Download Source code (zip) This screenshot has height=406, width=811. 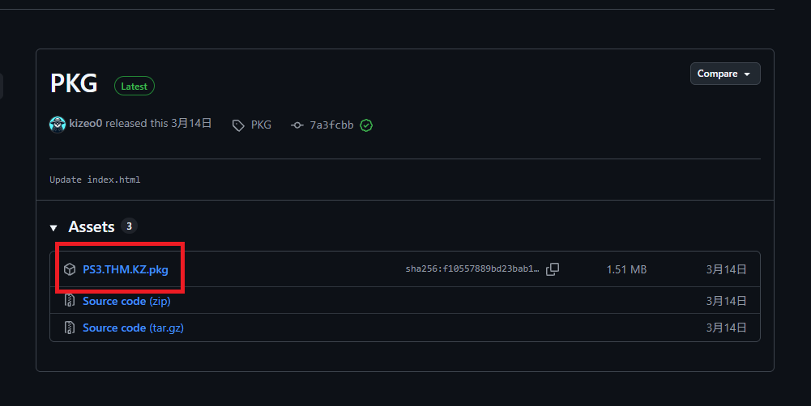pos(126,301)
